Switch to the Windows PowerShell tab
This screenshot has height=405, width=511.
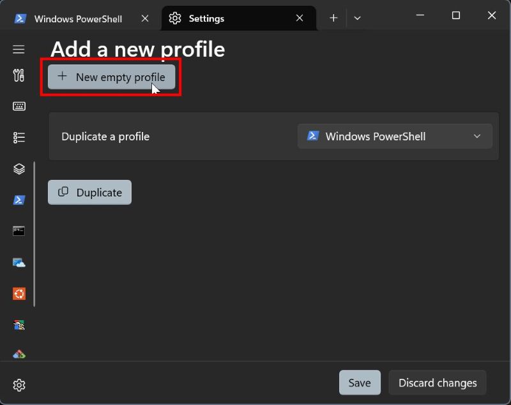click(x=77, y=18)
